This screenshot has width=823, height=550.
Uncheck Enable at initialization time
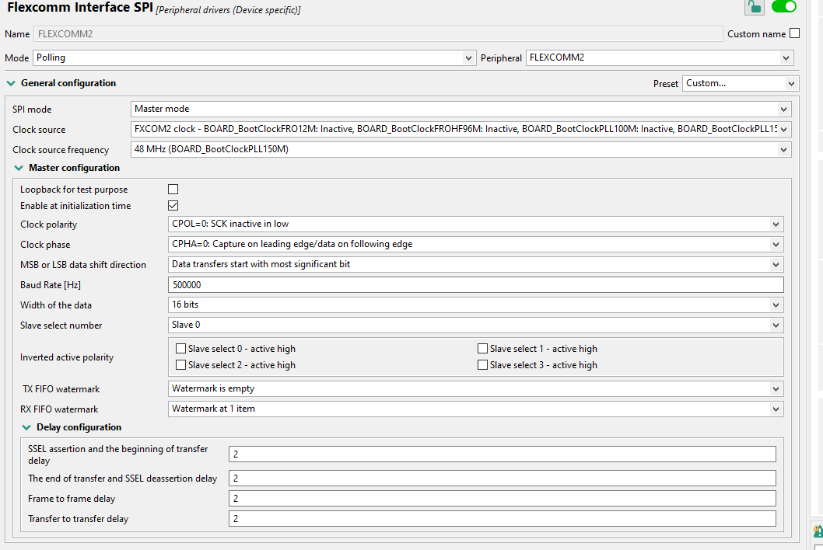[173, 205]
